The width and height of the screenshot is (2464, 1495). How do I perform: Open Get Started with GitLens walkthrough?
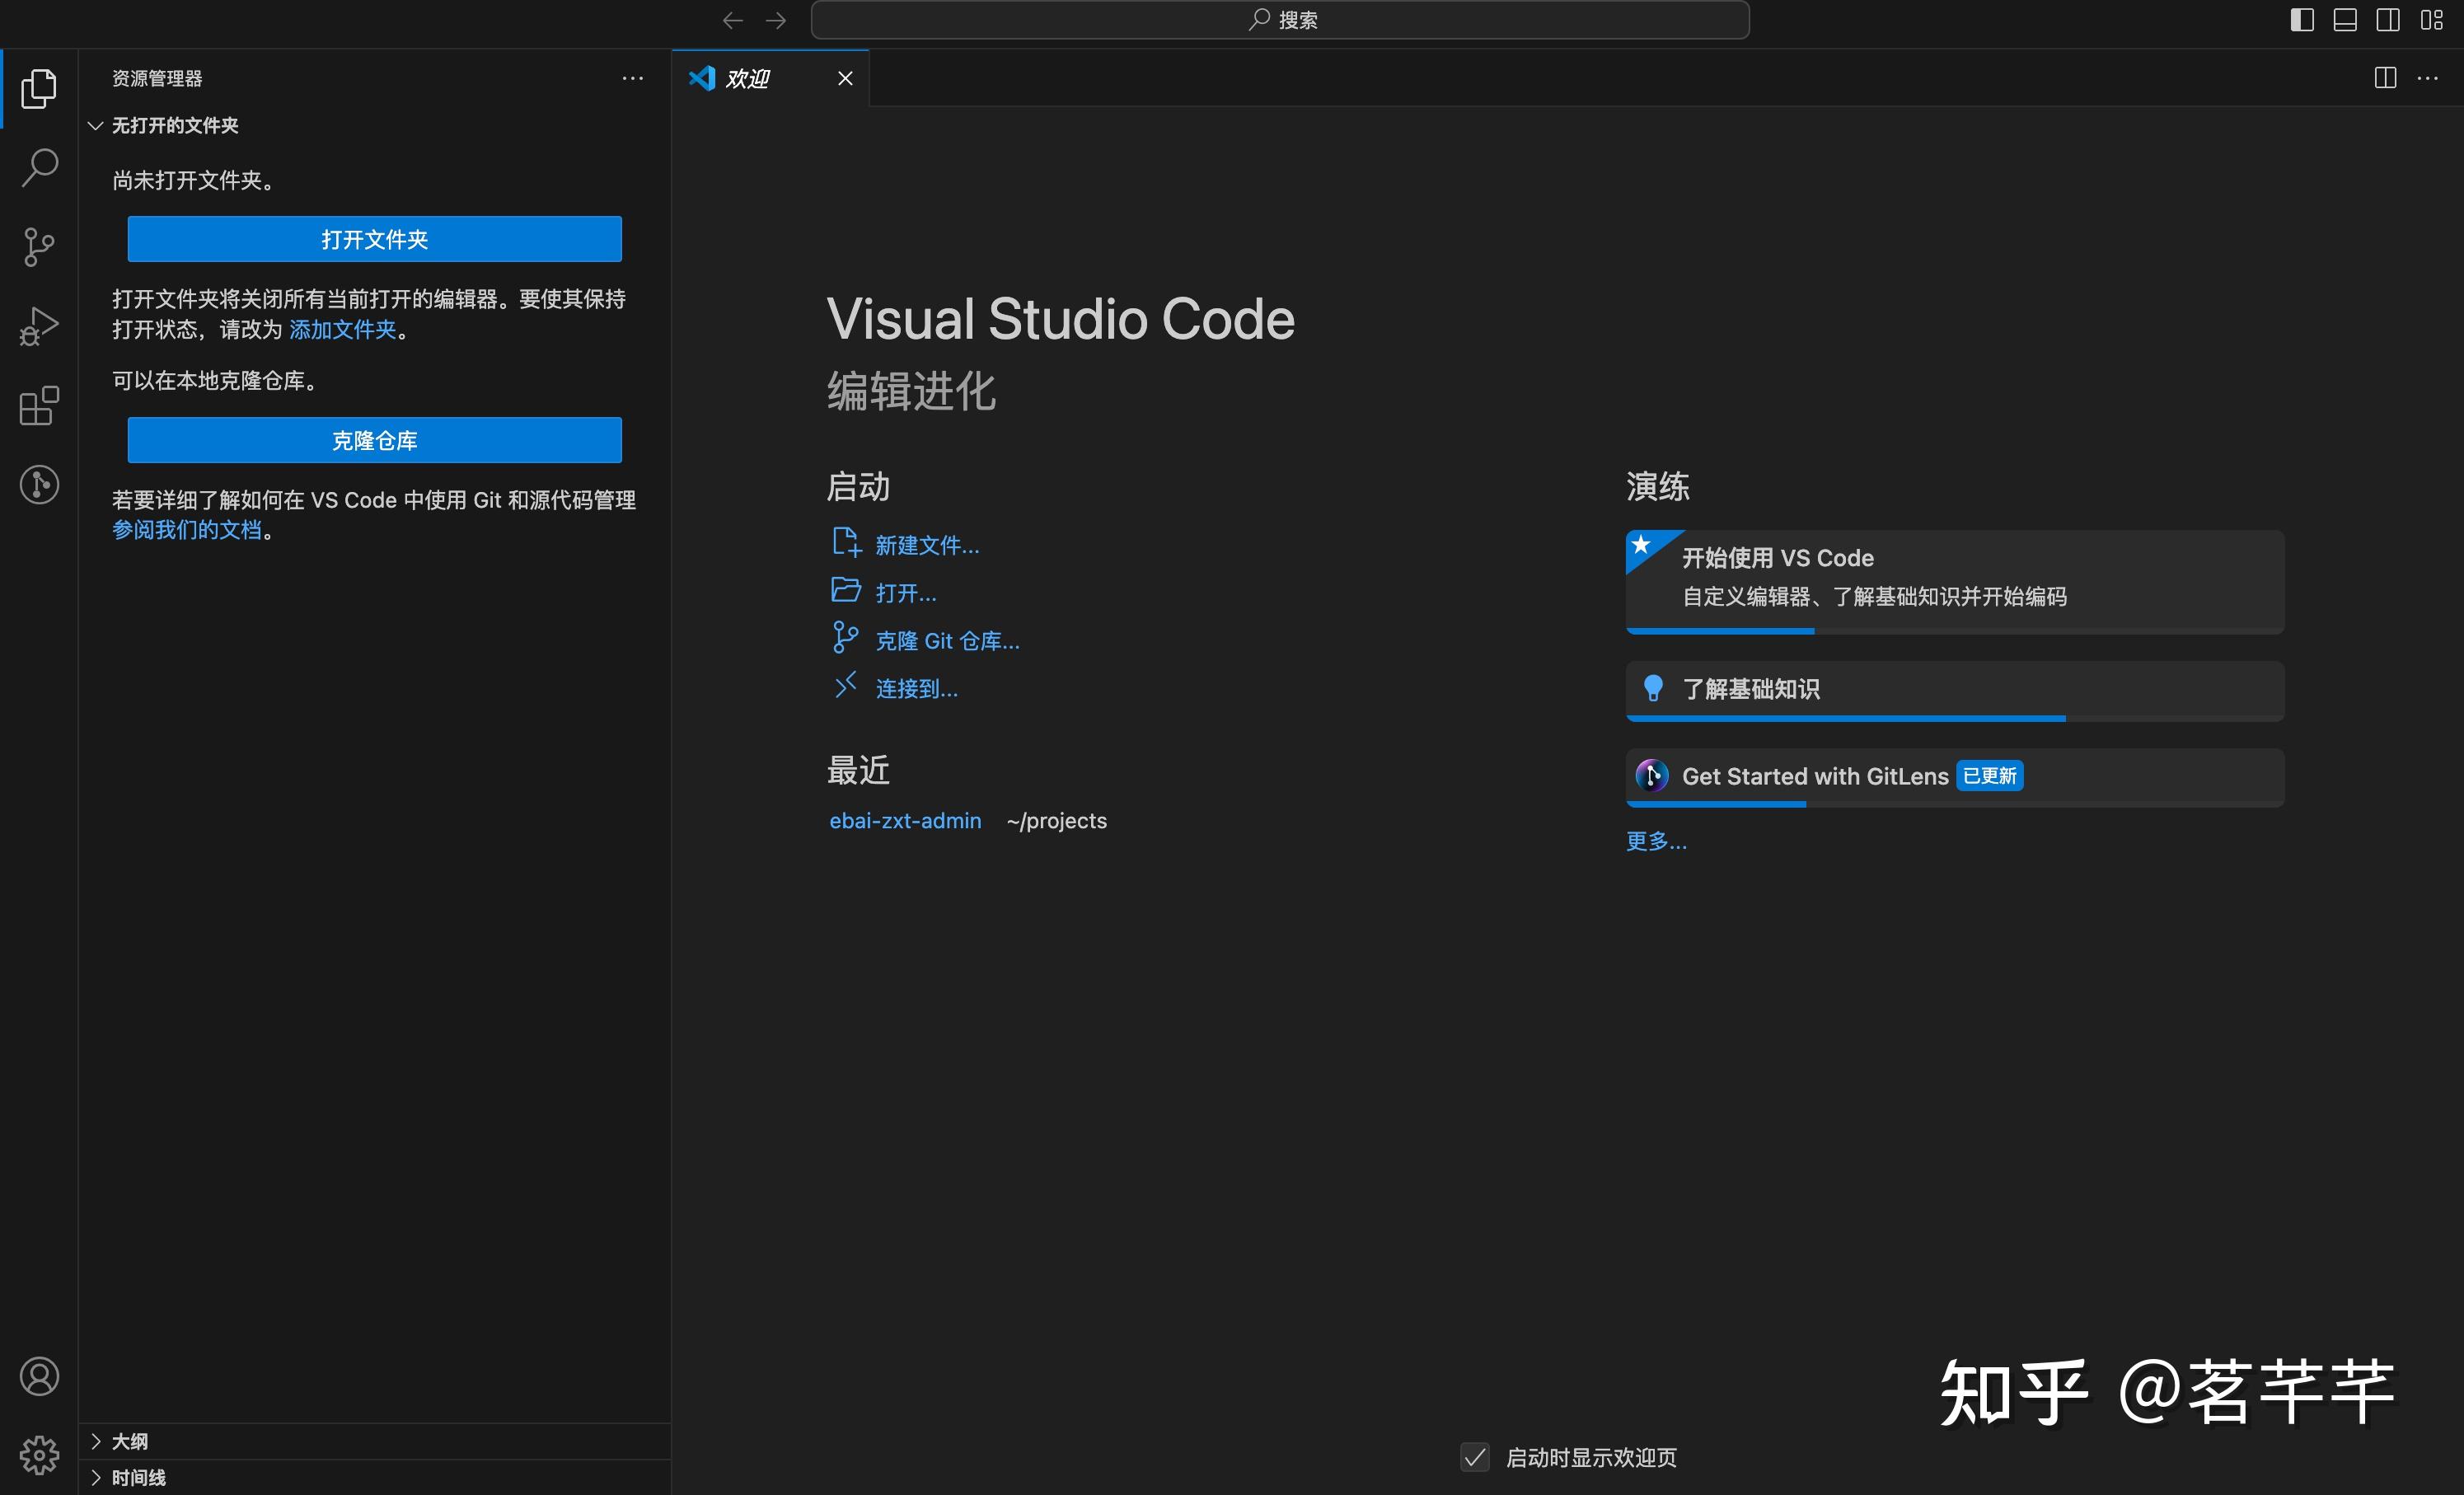1955,777
